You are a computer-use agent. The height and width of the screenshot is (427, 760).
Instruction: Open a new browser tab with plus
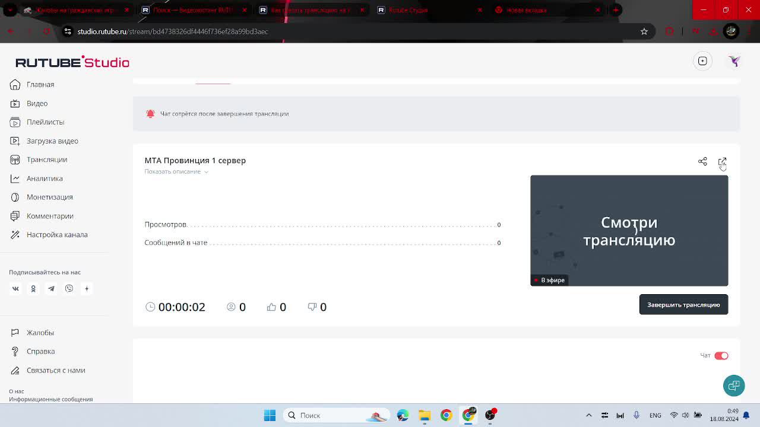(616, 10)
